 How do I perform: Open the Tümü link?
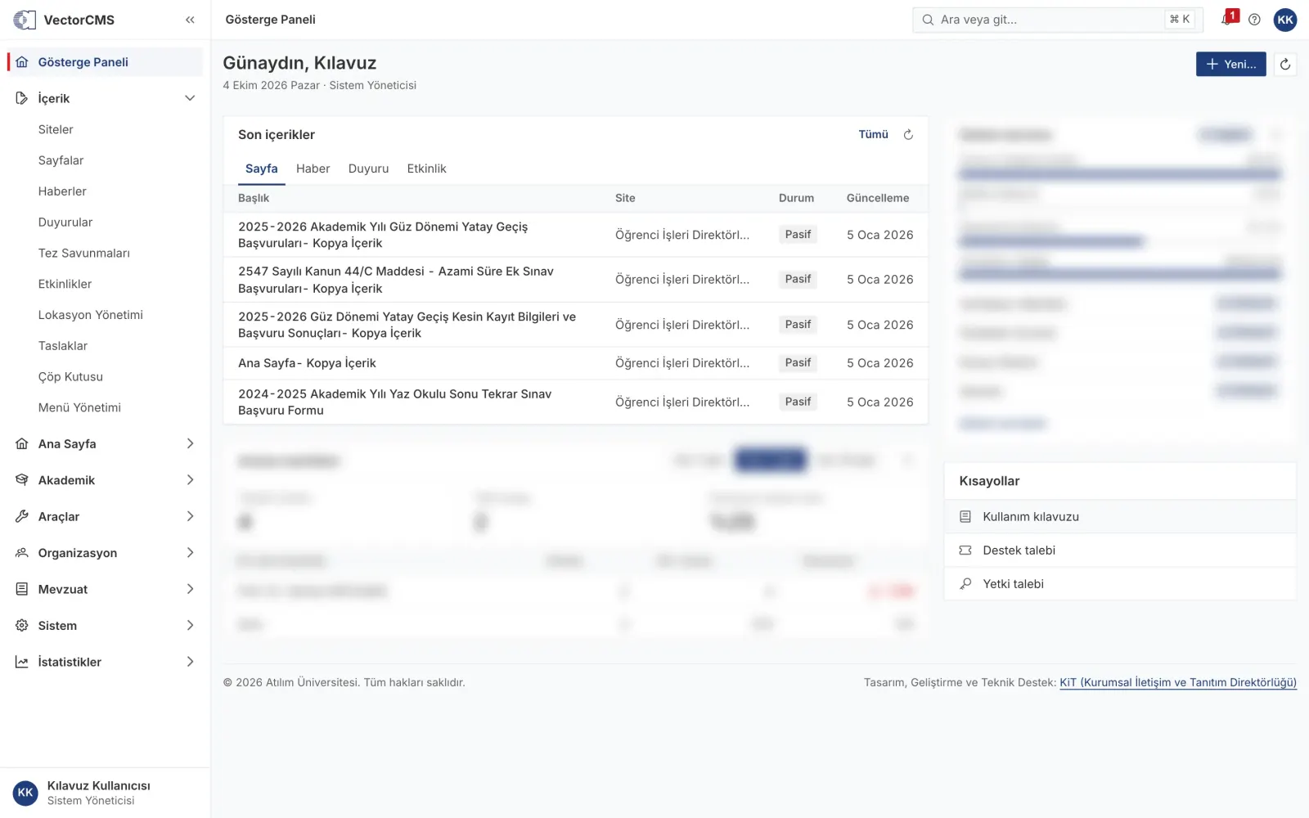[873, 134]
